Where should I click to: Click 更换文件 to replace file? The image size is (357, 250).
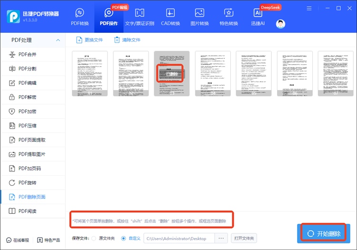89,40
